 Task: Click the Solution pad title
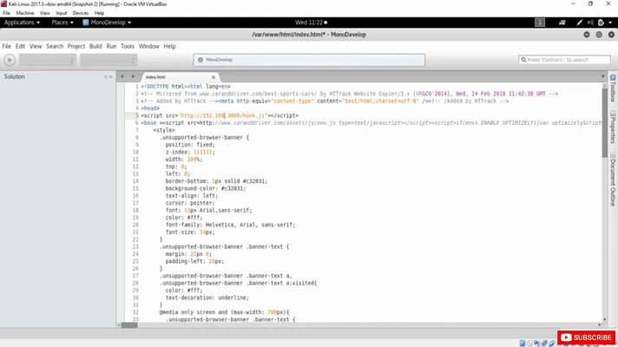point(14,76)
